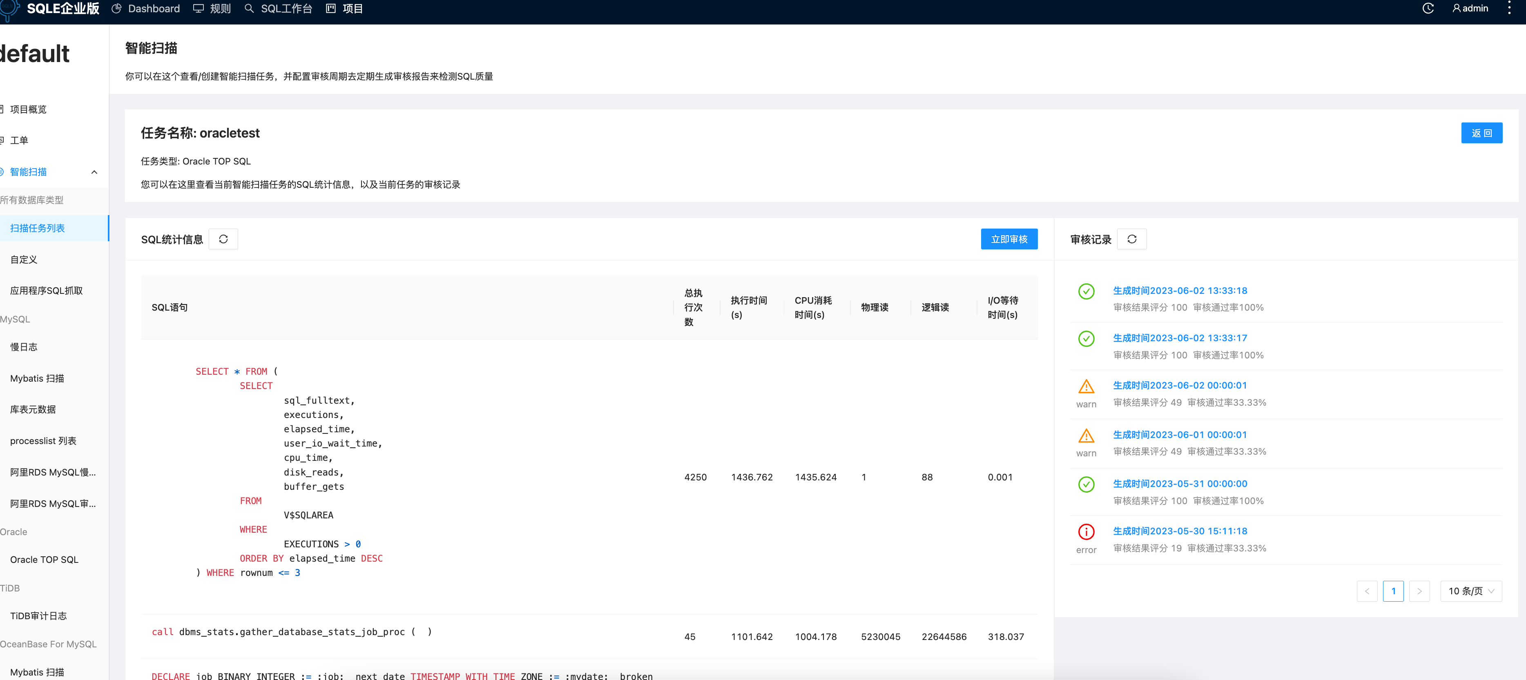
Task: Refresh the 审核记录 list
Action: [1132, 239]
